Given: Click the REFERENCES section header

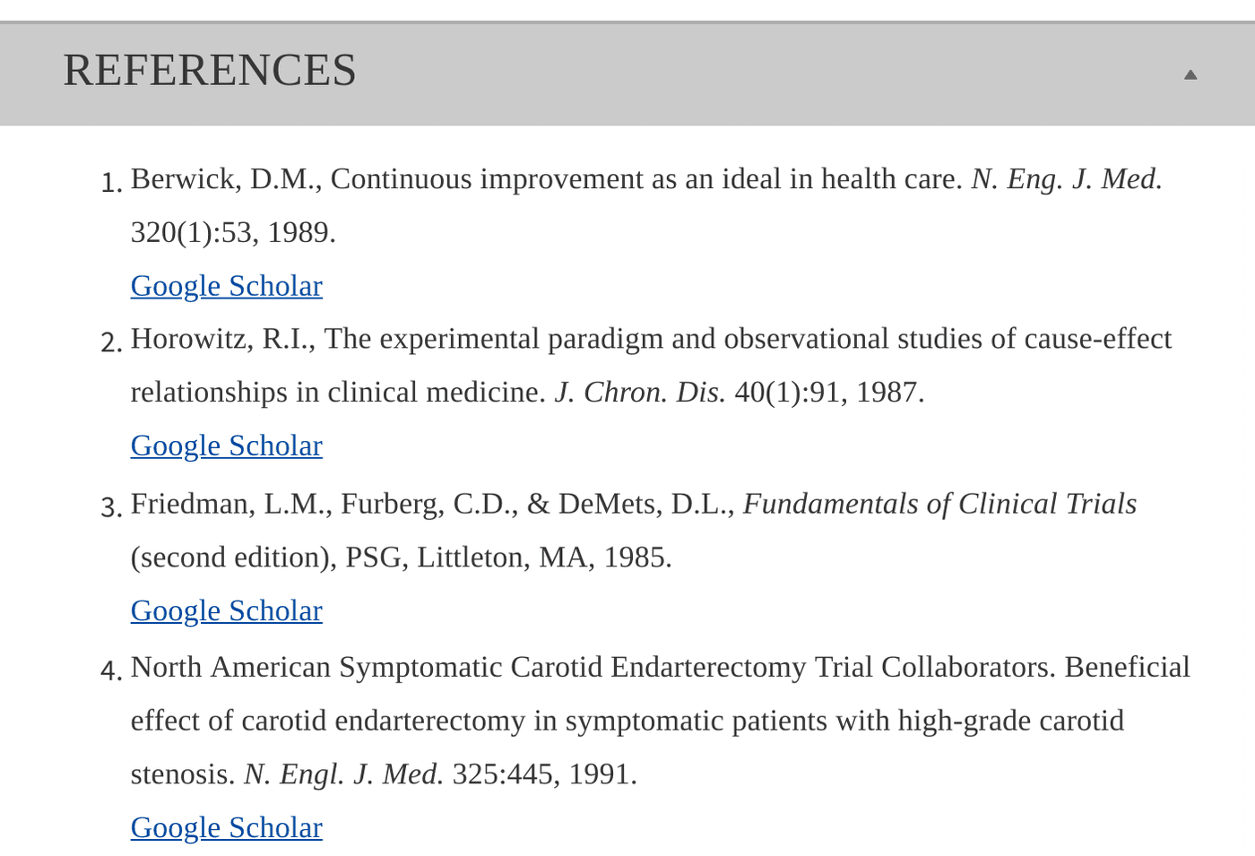Looking at the screenshot, I should pos(210,70).
